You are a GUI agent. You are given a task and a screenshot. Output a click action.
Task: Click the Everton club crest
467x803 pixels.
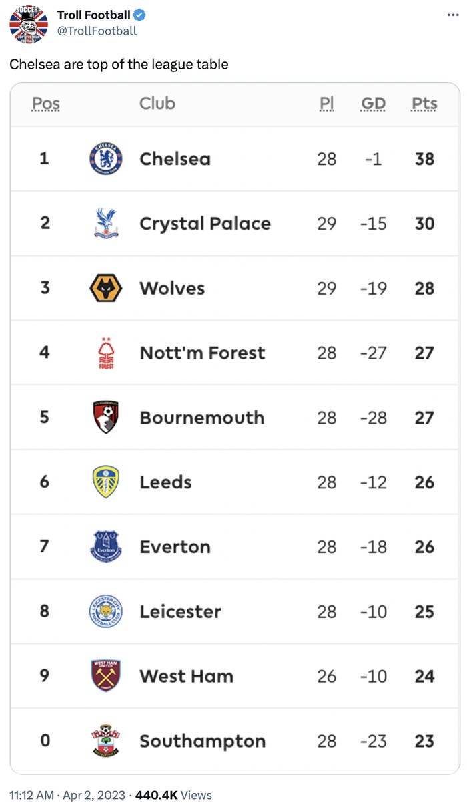pos(105,546)
